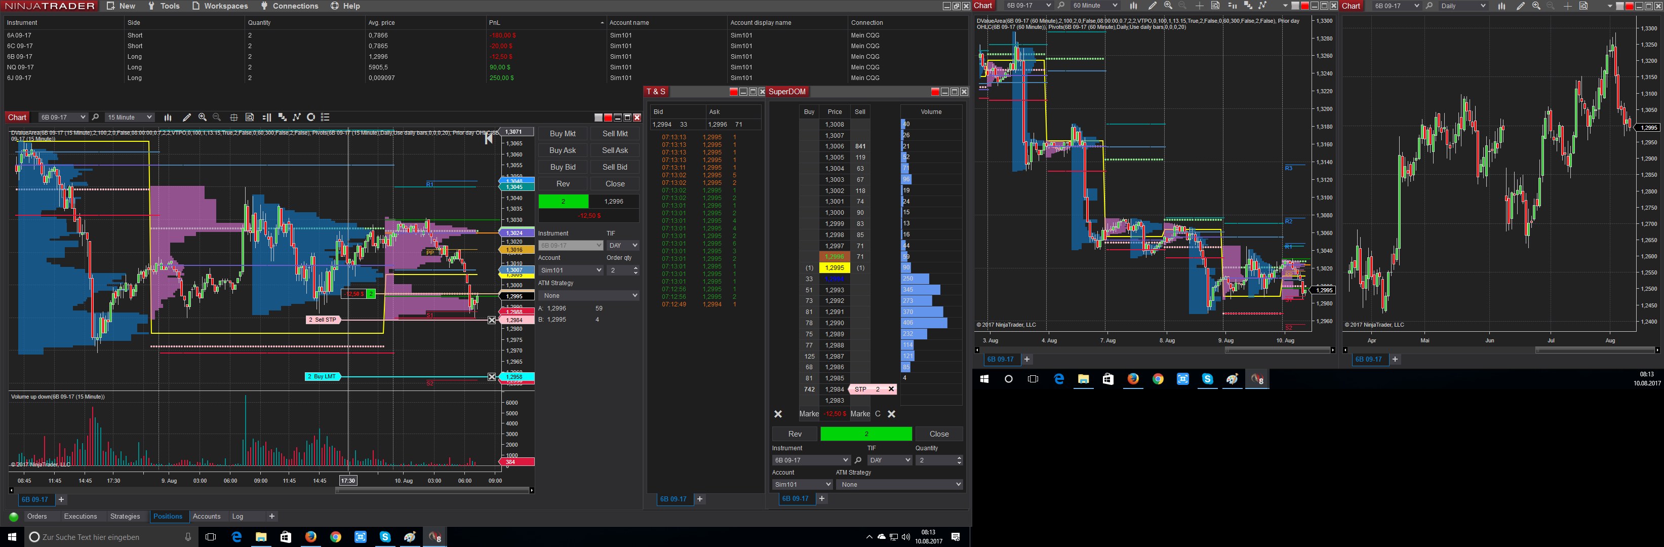Open Firefox from the Windows taskbar
The height and width of the screenshot is (547, 1664).
[x=311, y=537]
